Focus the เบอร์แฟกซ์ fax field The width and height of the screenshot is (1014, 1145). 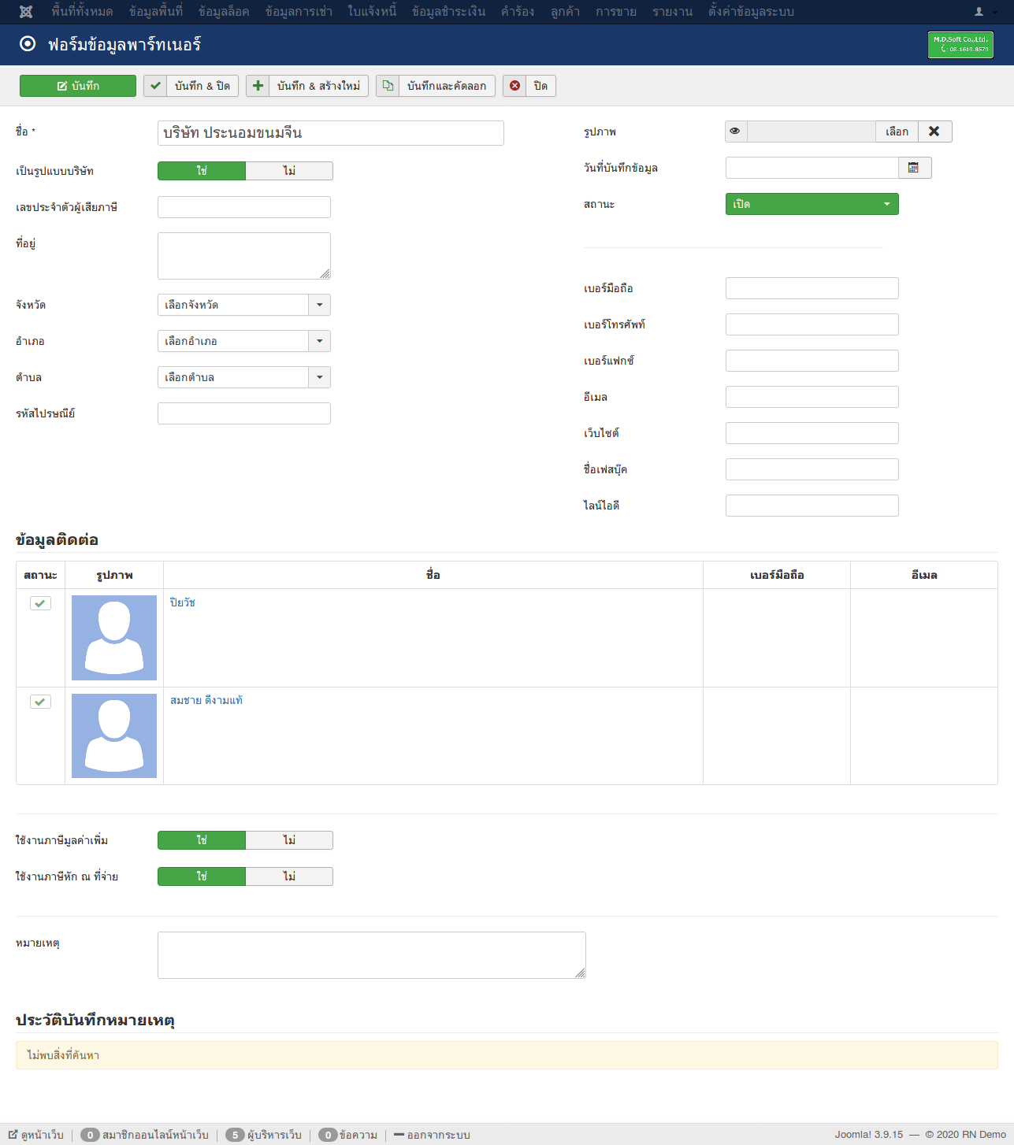tap(812, 361)
